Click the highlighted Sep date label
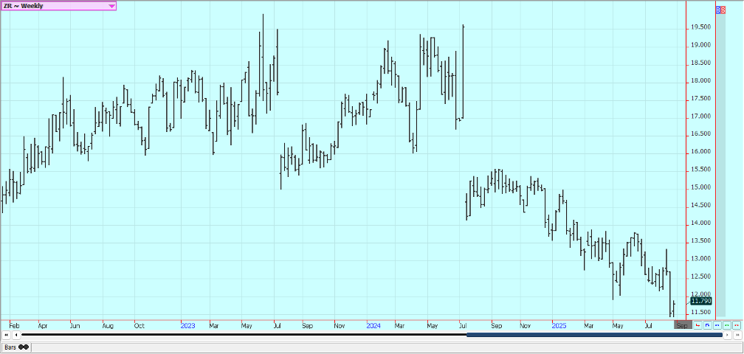 tap(683, 324)
